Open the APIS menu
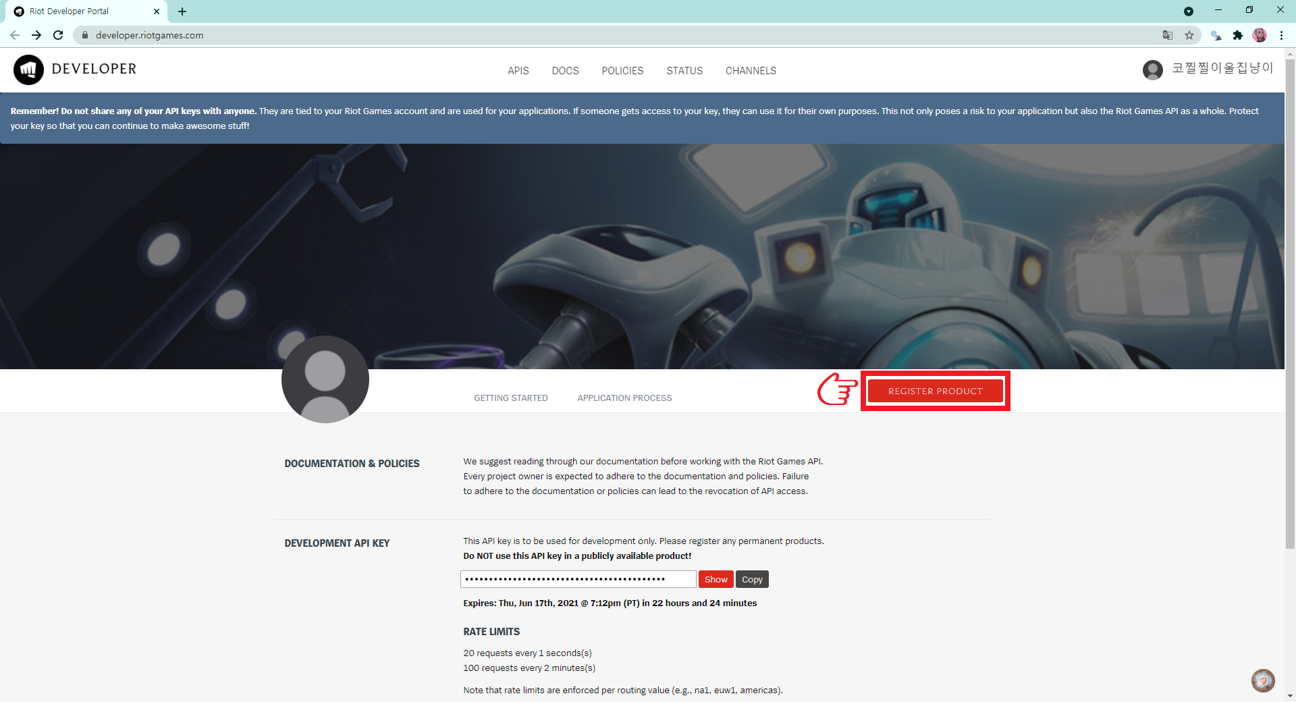Image resolution: width=1296 pixels, height=702 pixels. click(518, 70)
